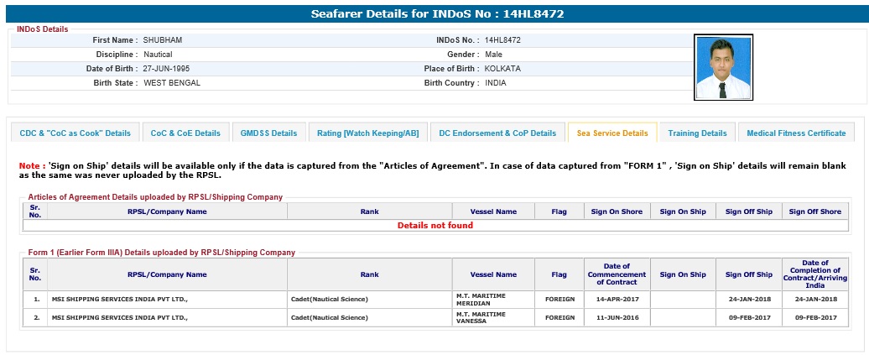
Task: Click the INDoS No. value 14HL8472
Action: pyautogui.click(x=502, y=39)
